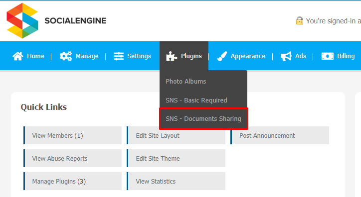
Task: Select SNS - Documents Sharing plugin
Action: 203,119
